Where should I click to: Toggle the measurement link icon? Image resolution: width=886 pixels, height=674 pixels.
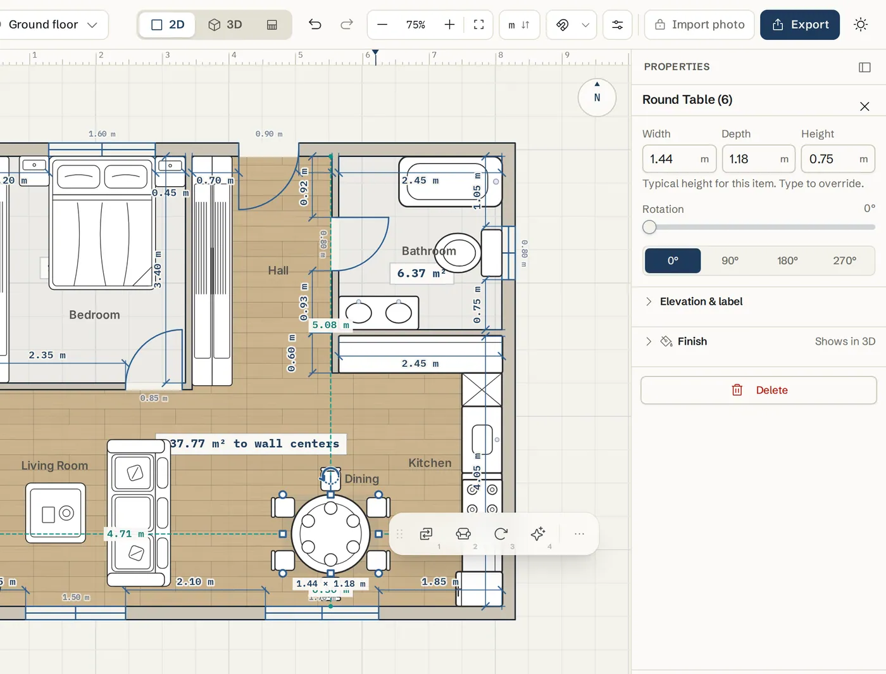tap(562, 25)
